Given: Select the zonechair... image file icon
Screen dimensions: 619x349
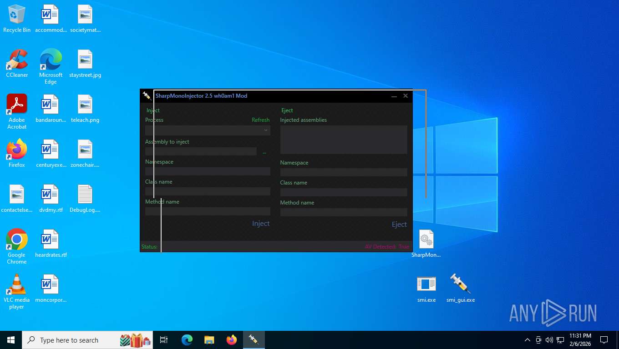Looking at the screenshot, I should point(85,154).
